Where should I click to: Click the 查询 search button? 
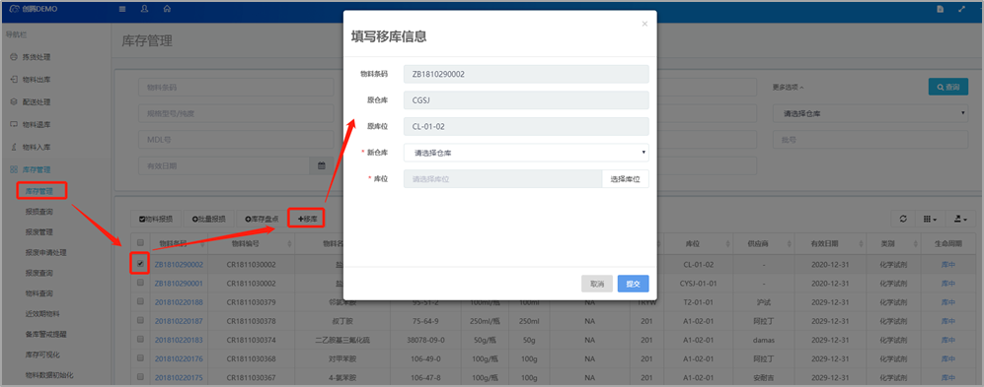(947, 87)
